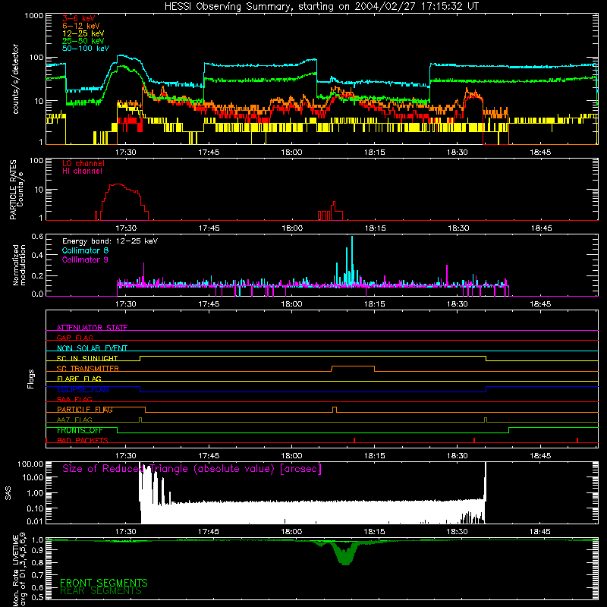Click the counts/s/detector axis label
The height and width of the screenshot is (607, 607).
(15, 79)
